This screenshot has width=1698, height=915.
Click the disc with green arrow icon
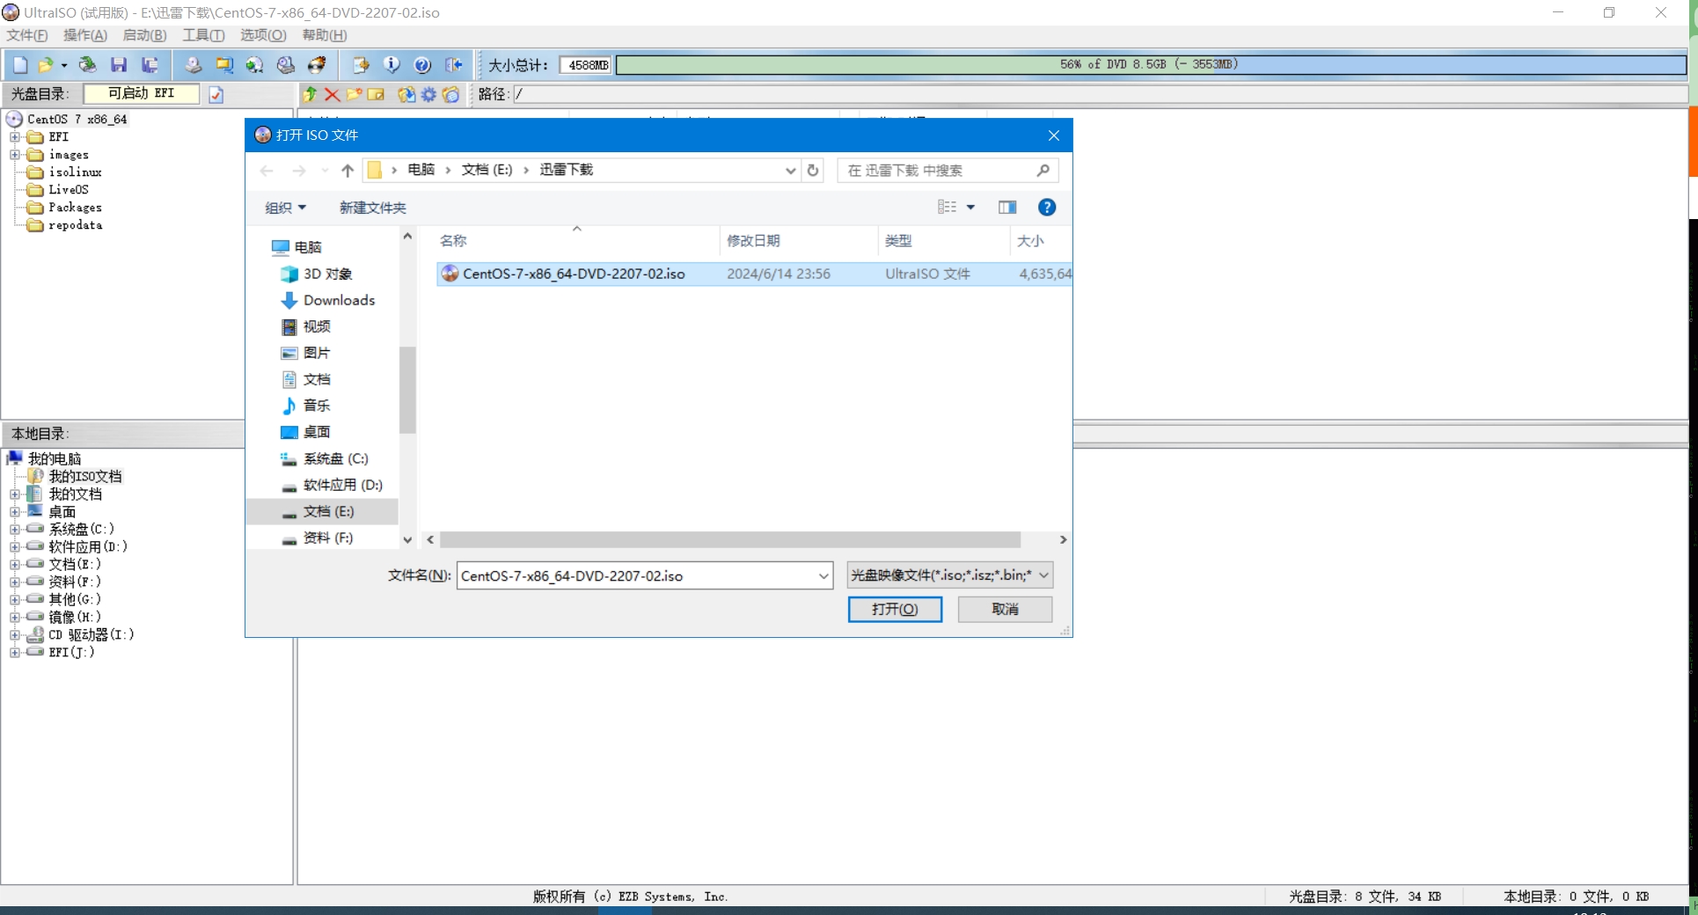(x=254, y=65)
